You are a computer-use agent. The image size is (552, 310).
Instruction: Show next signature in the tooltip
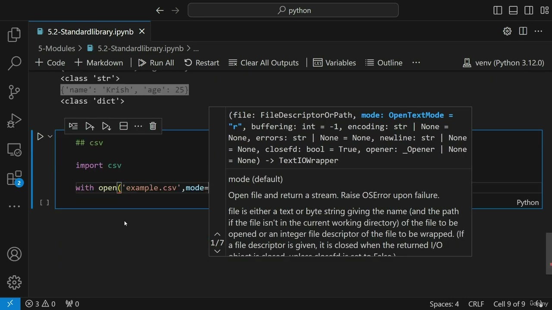217,251
